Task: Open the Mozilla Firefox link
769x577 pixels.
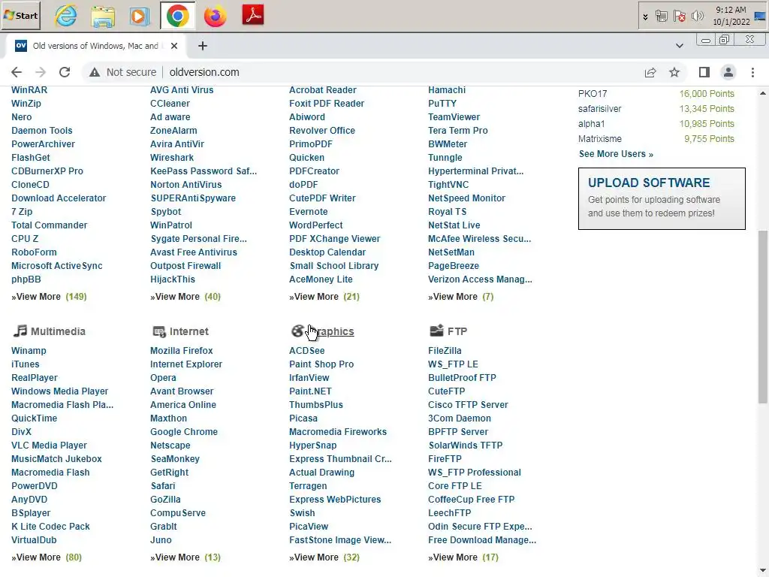Action: (x=182, y=351)
